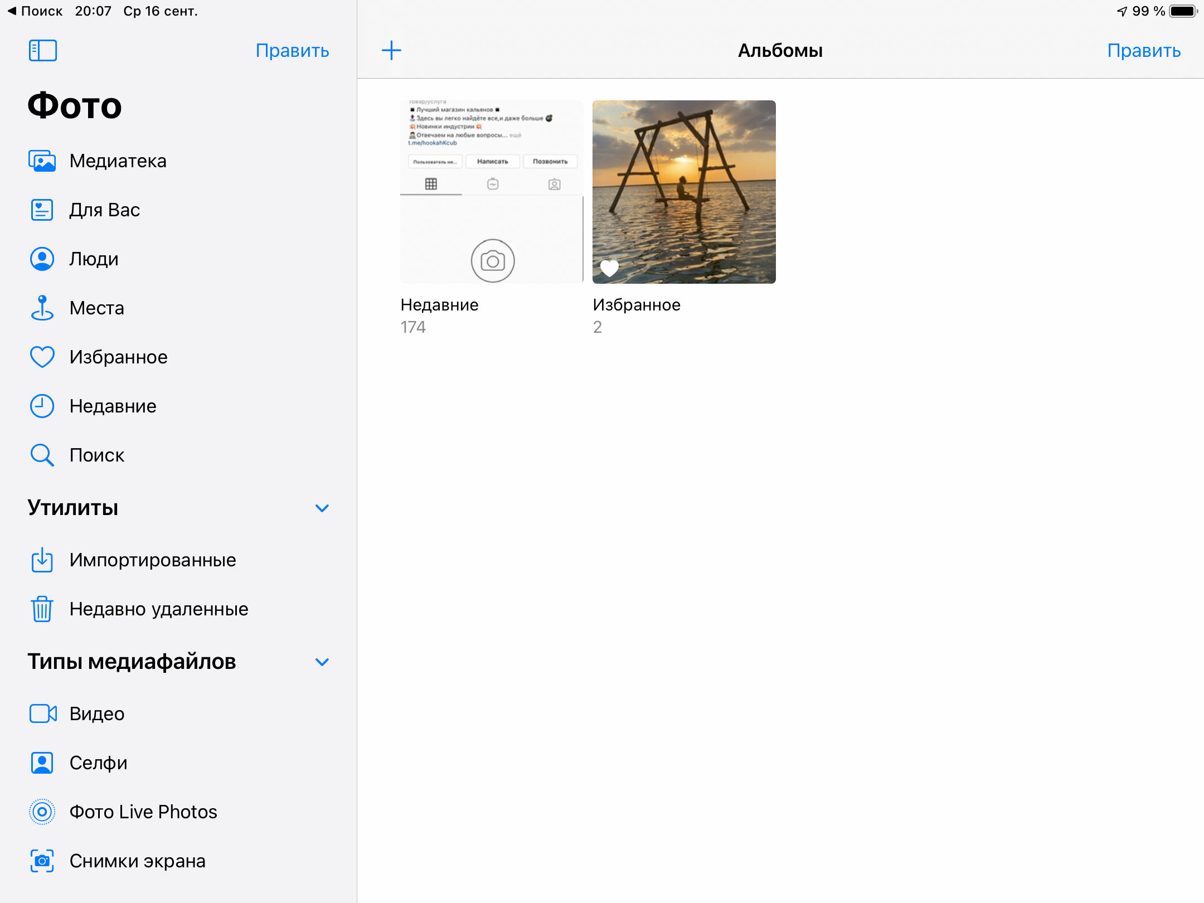Open the Недавние album thumbnail
1204x903 pixels.
coord(492,192)
